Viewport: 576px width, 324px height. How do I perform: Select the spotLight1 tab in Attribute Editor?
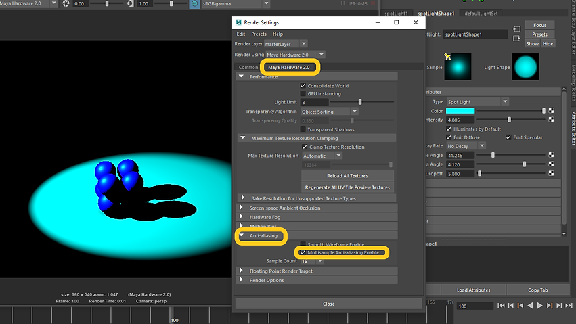tap(396, 14)
